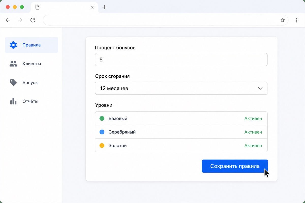
Task: Click the red window close button
Action: [x=8, y=7]
